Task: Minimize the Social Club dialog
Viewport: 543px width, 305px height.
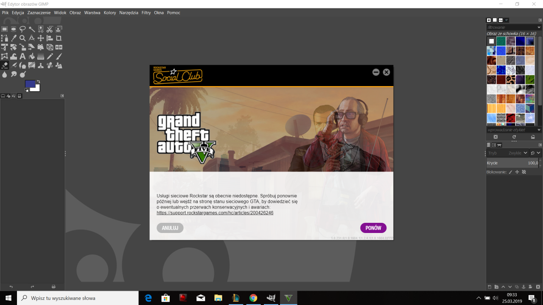Action: [376, 72]
